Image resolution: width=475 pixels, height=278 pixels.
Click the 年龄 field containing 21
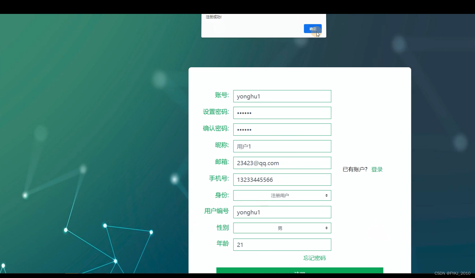pyautogui.click(x=282, y=245)
